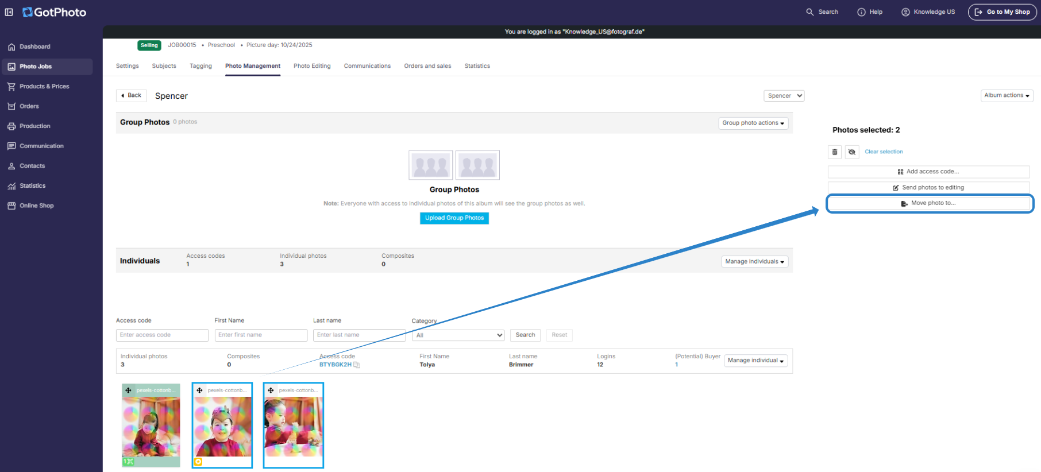The image size is (1041, 472).
Task: Click the last name Brimmer
Action: click(x=521, y=365)
